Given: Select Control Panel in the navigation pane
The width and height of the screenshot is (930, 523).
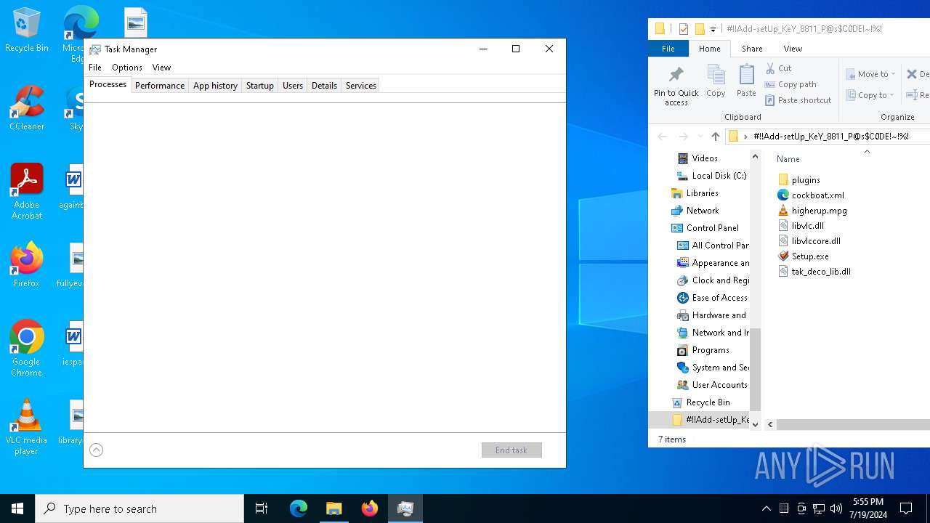Looking at the screenshot, I should click(x=705, y=228).
